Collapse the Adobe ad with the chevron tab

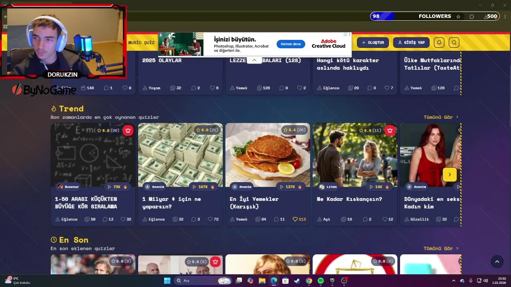coord(254,60)
